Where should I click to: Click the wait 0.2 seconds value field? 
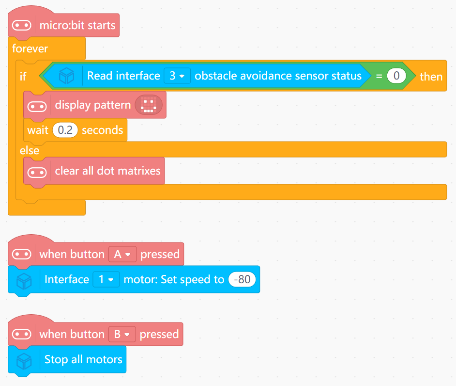[x=65, y=130]
